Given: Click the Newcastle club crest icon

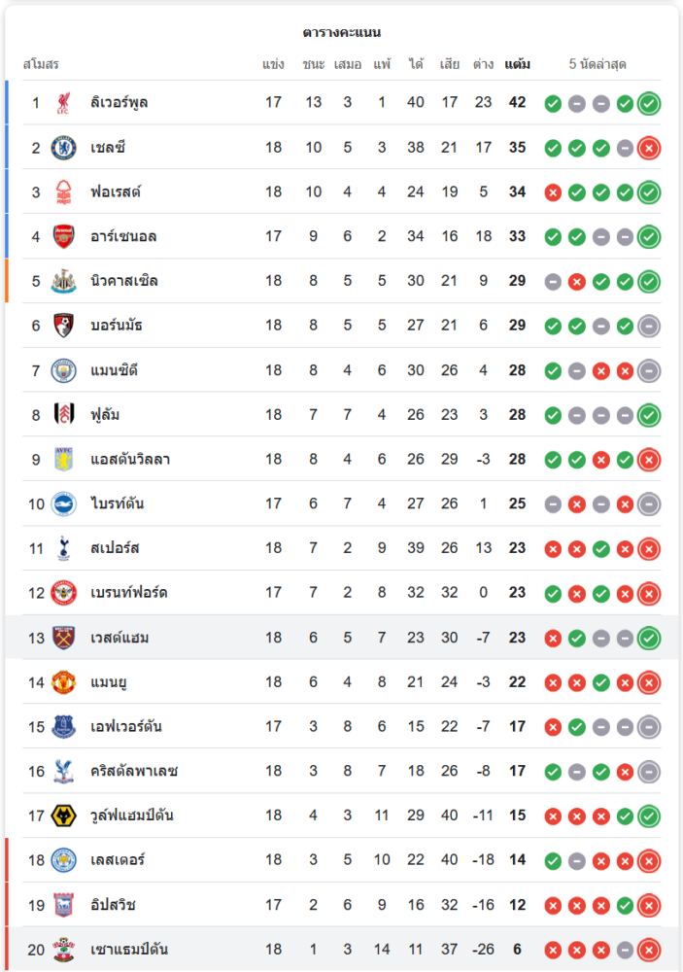Looking at the screenshot, I should 63,281.
